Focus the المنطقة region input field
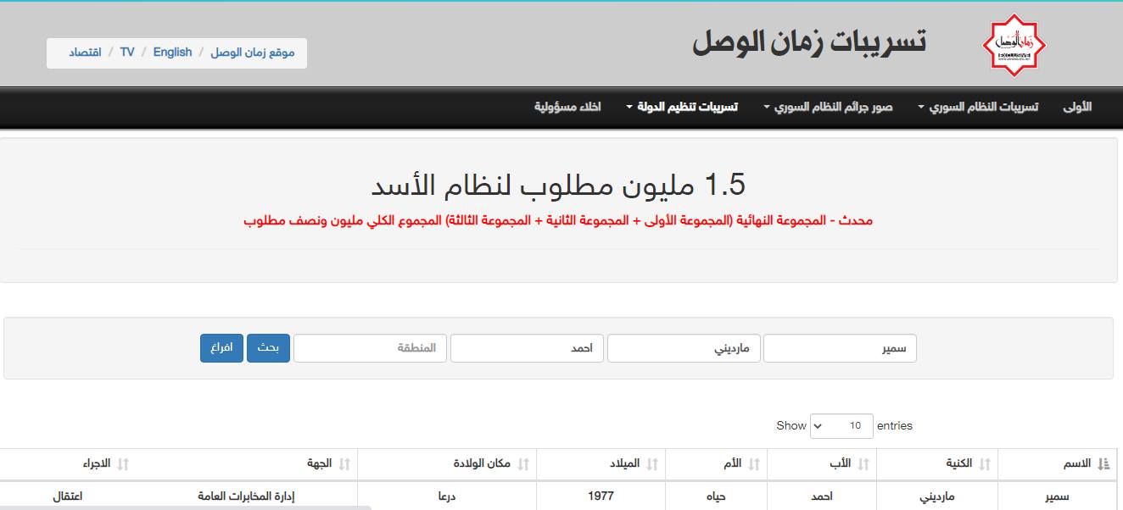This screenshot has height=510, width=1123. point(370,348)
